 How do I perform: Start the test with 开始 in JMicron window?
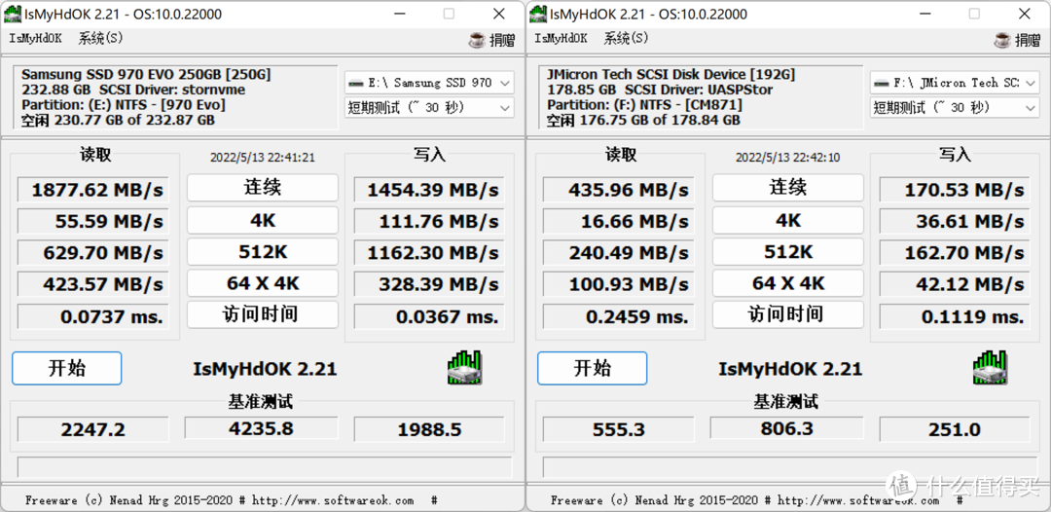[593, 368]
